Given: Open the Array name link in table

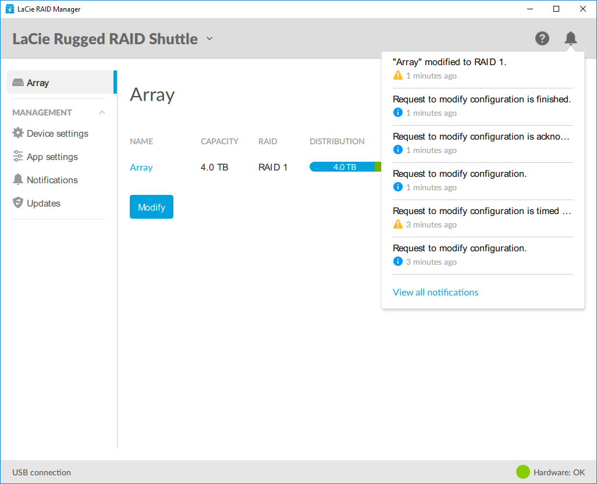Looking at the screenshot, I should click(x=141, y=168).
